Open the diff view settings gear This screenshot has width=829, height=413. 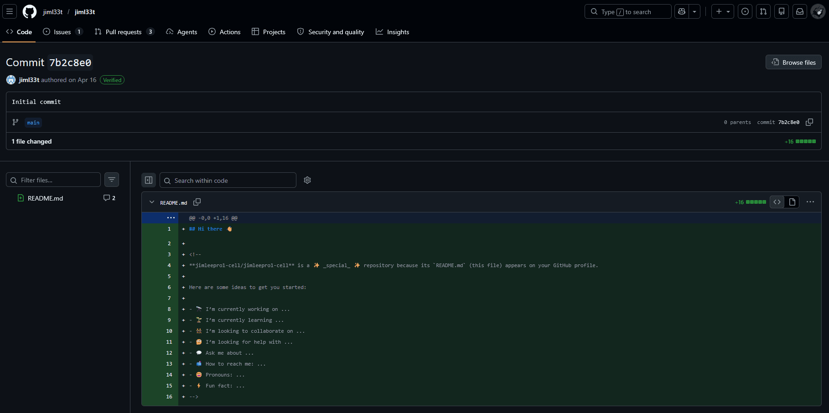point(307,180)
